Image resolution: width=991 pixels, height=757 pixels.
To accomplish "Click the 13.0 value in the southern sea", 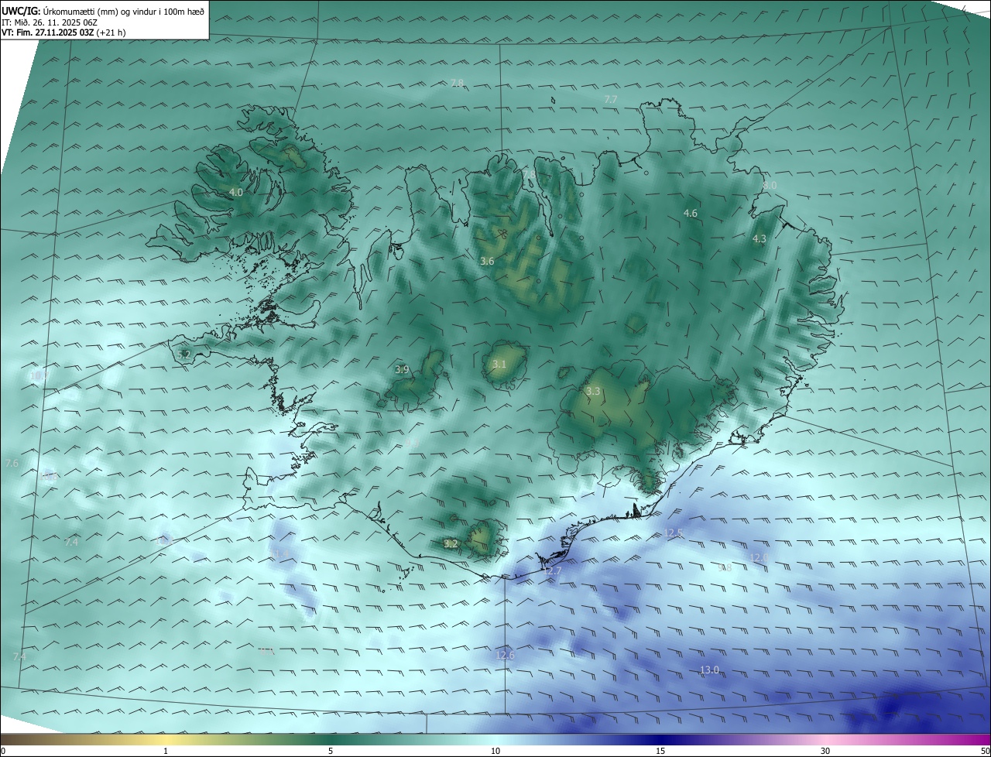I will [x=709, y=670].
